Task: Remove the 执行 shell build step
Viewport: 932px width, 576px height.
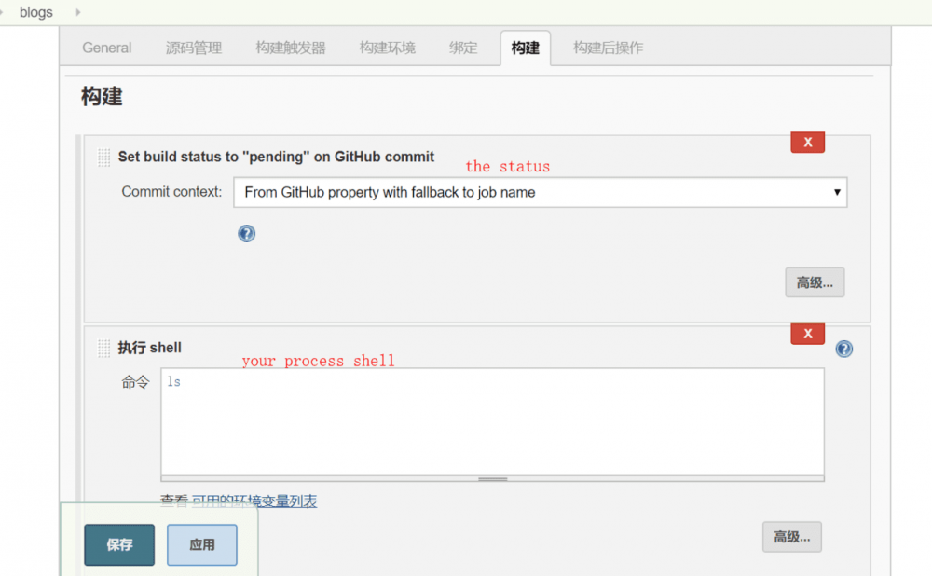Action: pyautogui.click(x=807, y=333)
